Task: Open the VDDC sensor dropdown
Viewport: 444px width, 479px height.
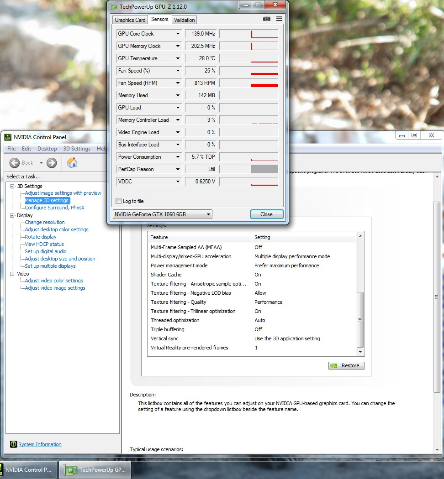Action: click(x=178, y=182)
